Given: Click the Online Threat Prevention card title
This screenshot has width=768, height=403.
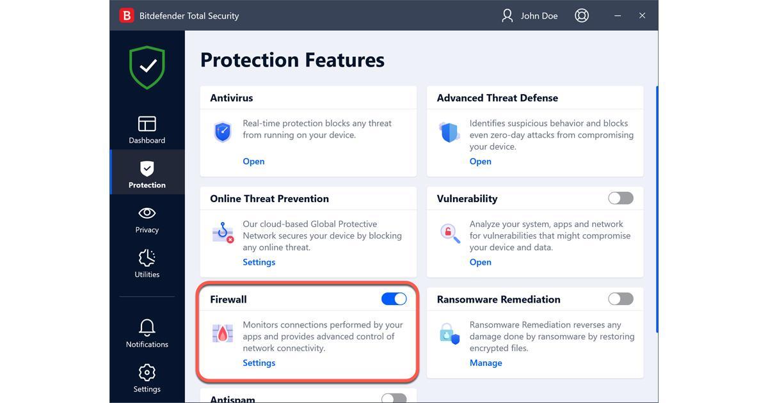Looking at the screenshot, I should pos(269,198).
